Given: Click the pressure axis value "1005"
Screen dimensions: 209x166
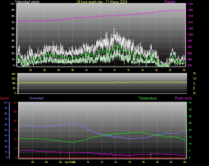Looking at the screenshot, I should (190, 28).
